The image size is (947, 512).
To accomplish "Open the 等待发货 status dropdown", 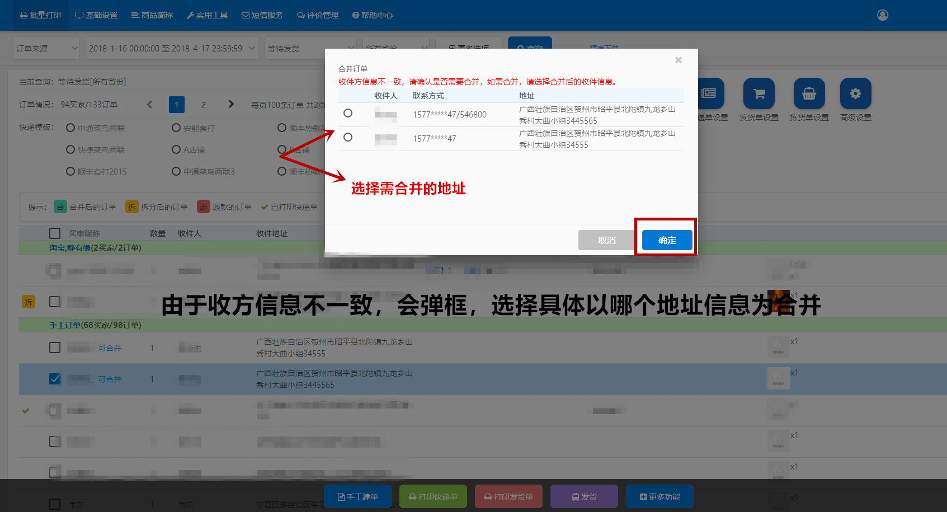I will coord(309,48).
